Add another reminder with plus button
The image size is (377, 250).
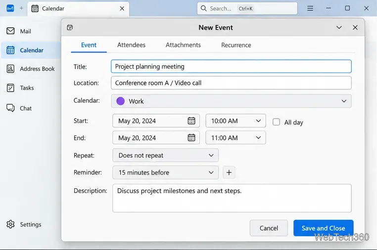coord(229,172)
